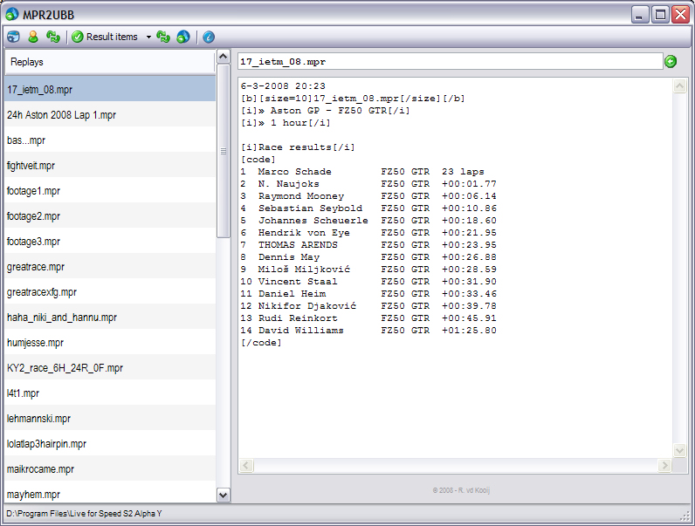Click the Replays column header
Viewport: 695px width, 526px height.
pos(109,62)
